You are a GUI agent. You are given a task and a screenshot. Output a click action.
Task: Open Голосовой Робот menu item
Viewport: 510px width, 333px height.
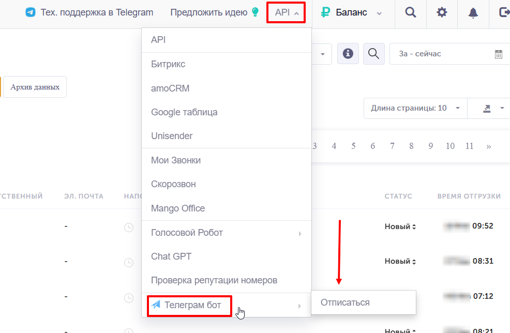pos(227,233)
